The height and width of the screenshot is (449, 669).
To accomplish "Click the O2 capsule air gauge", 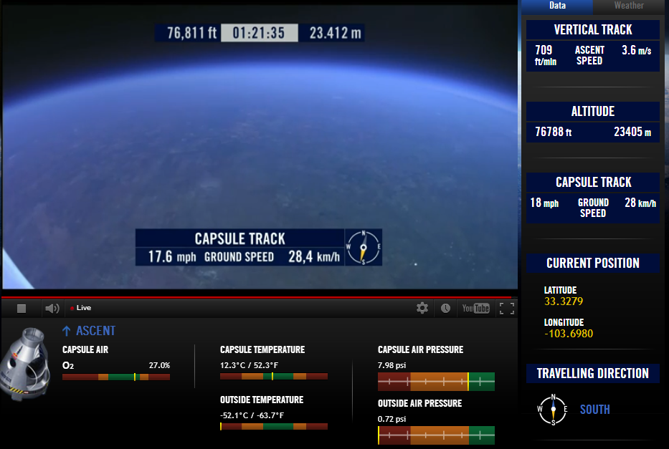I will pyautogui.click(x=116, y=377).
